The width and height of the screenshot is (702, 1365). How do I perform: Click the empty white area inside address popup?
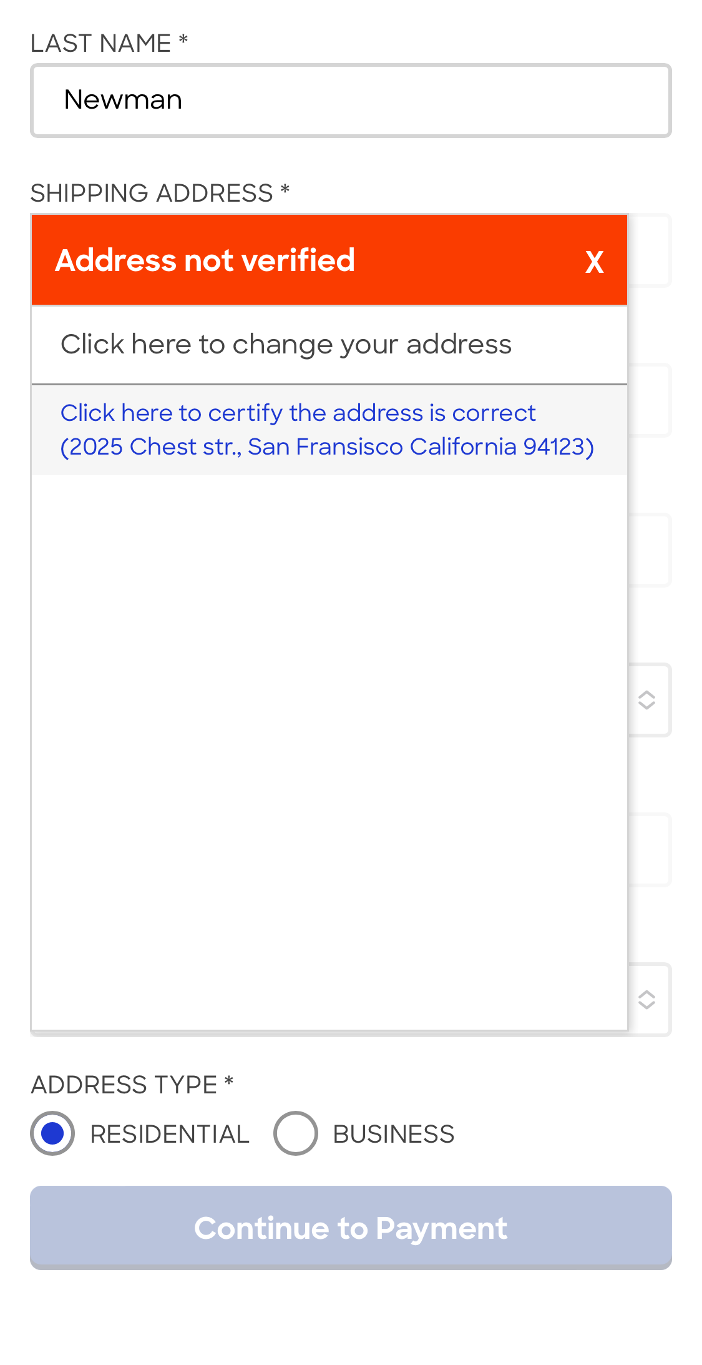pos(329,749)
